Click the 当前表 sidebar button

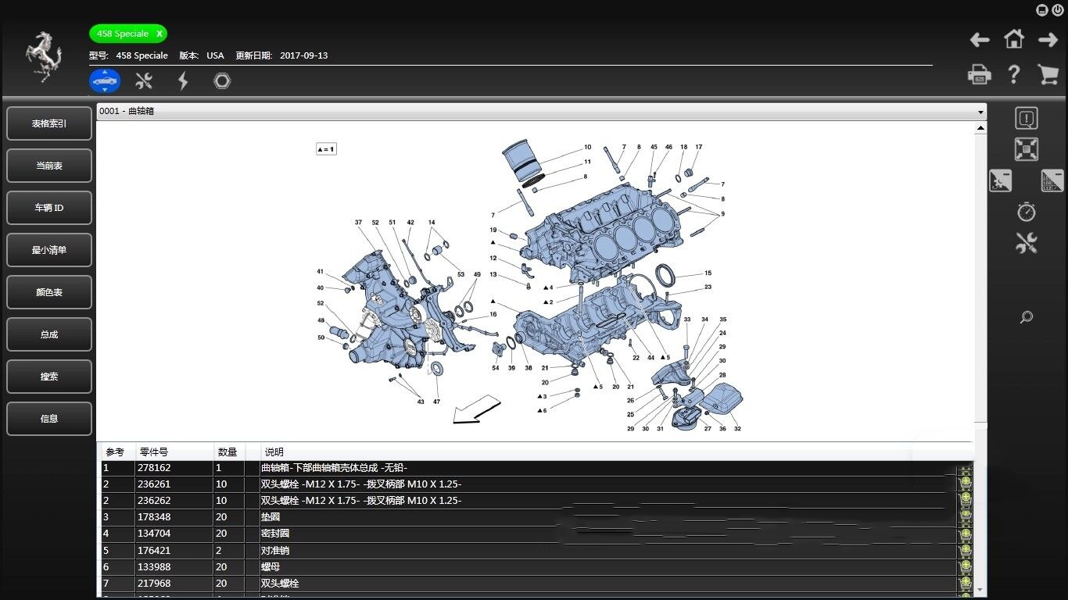tap(49, 166)
